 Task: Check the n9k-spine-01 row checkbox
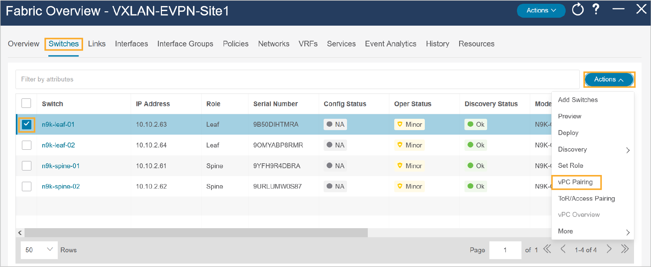click(26, 166)
